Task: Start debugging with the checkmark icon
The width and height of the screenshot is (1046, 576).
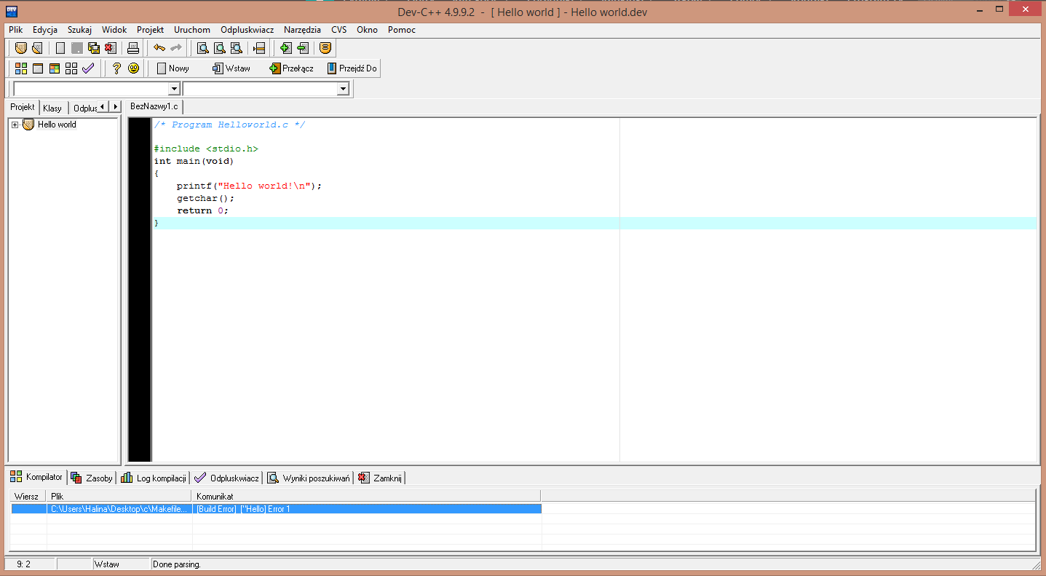Action: pos(88,68)
